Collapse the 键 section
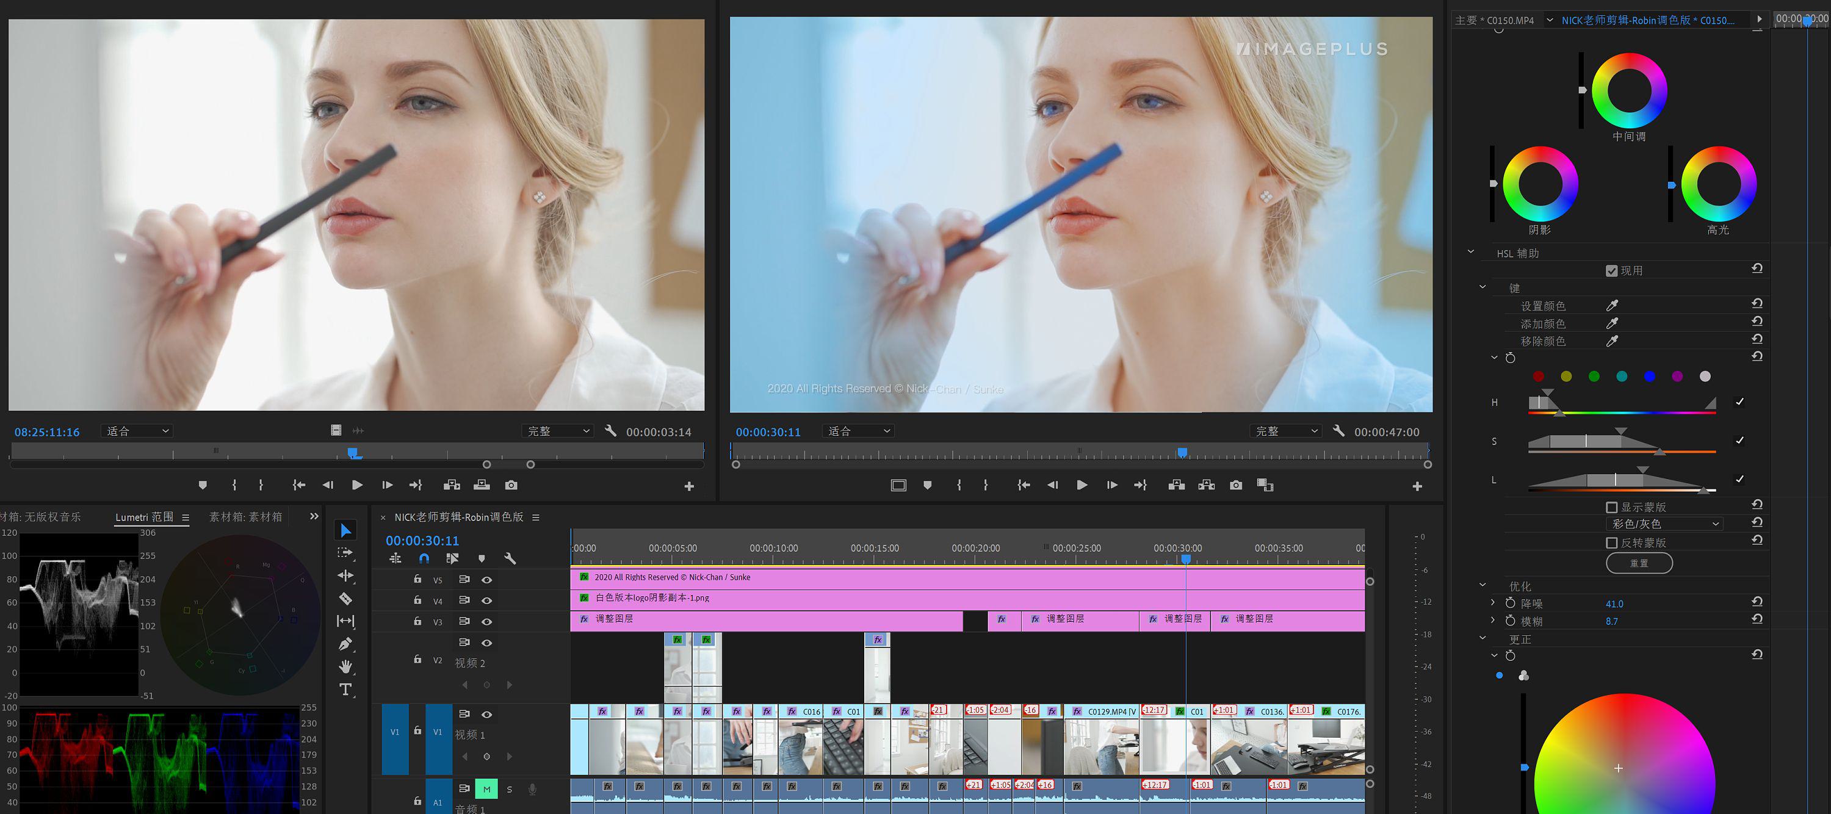1831x814 pixels. 1482,287
